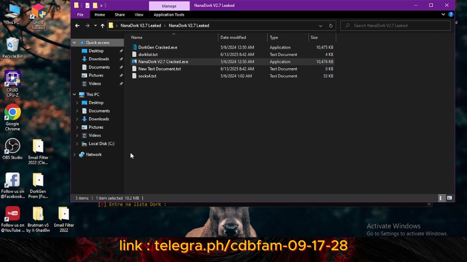467x262 pixels.
Task: Expand Downloads under This PC
Action: (77, 119)
